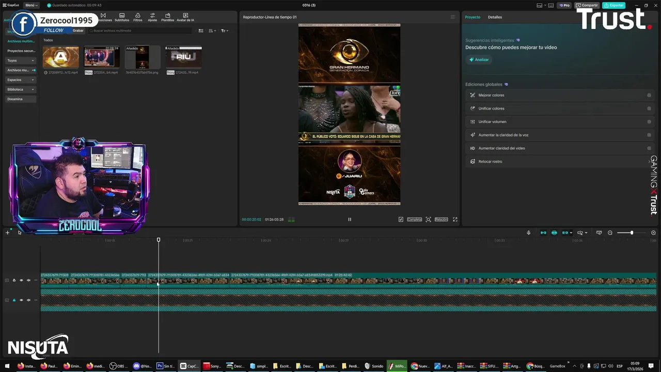The height and width of the screenshot is (372, 661).
Task: Click the Grabar button
Action: (x=78, y=30)
